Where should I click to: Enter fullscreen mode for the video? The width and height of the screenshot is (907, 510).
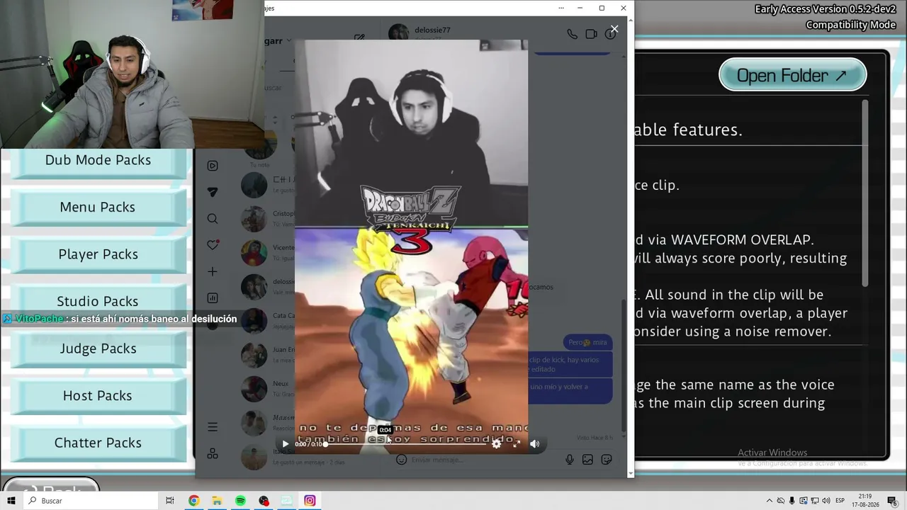coord(517,444)
